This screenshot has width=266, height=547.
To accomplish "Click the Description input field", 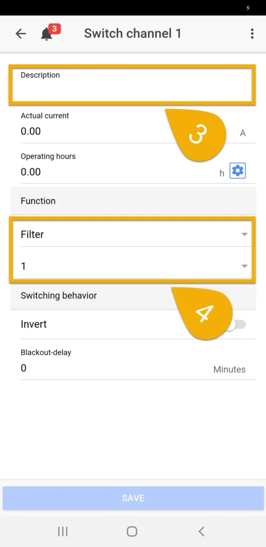I will [x=132, y=85].
